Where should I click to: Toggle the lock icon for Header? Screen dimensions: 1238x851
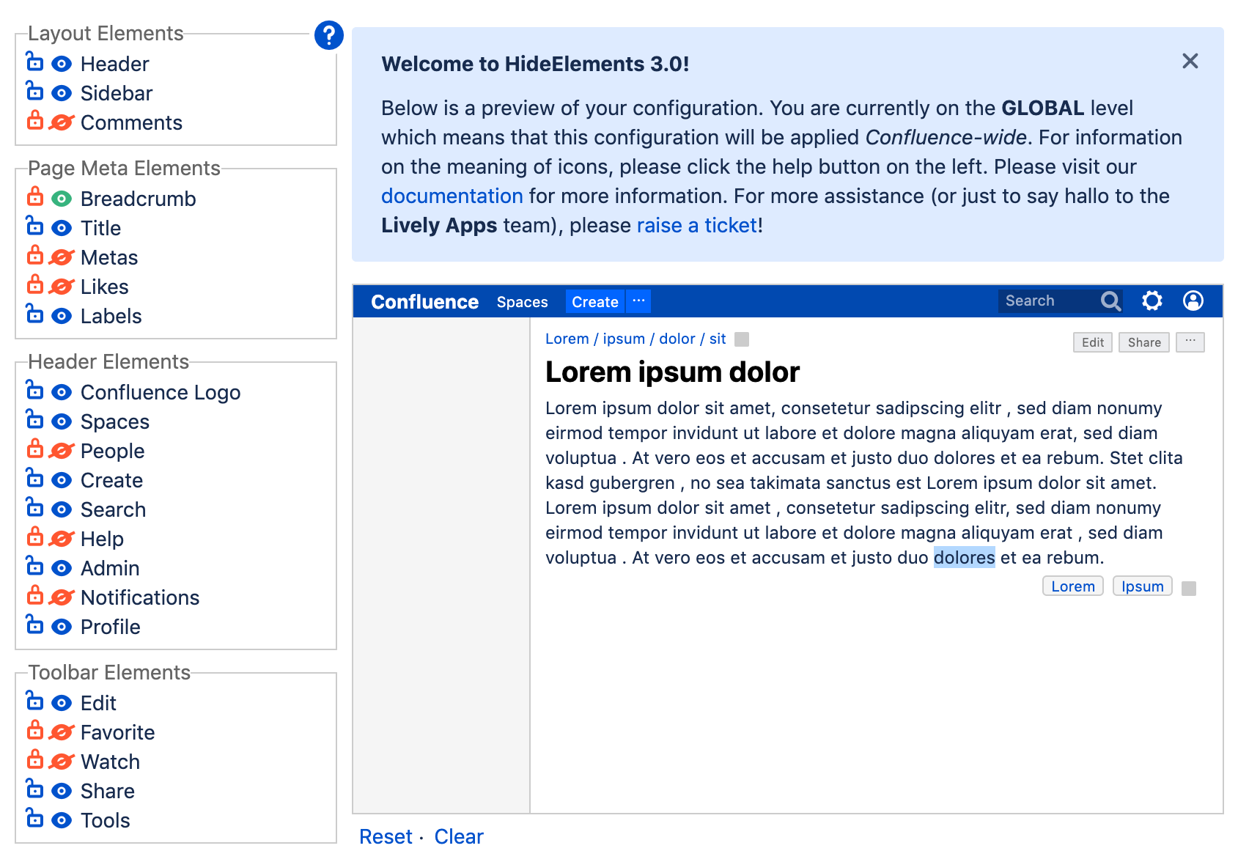pyautogui.click(x=34, y=62)
